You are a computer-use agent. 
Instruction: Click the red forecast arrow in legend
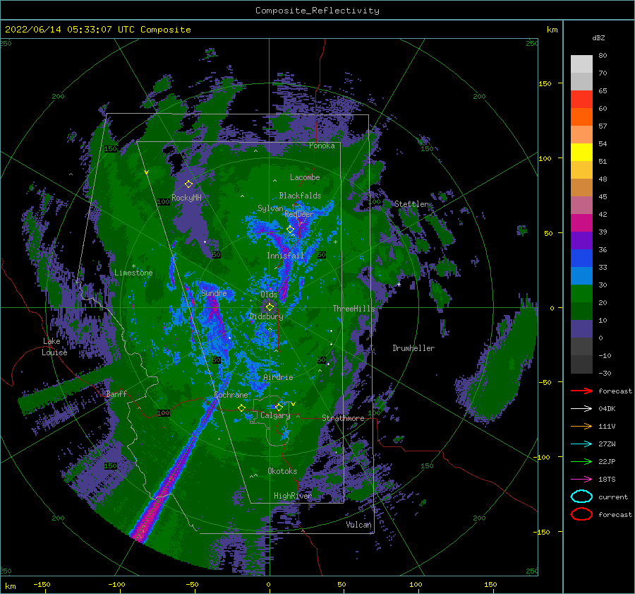tap(581, 391)
